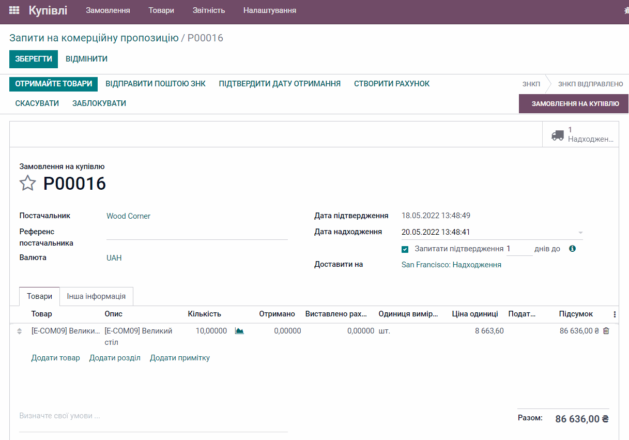The height and width of the screenshot is (440, 629).
Task: Mark order P00016 as favorite with the star
Action: click(28, 183)
